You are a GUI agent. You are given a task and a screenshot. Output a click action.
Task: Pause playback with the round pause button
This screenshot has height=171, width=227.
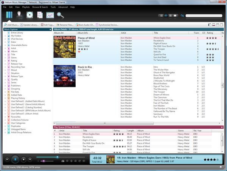[15, 159]
